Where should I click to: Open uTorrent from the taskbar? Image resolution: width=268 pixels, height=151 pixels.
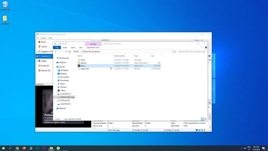tap(58, 148)
